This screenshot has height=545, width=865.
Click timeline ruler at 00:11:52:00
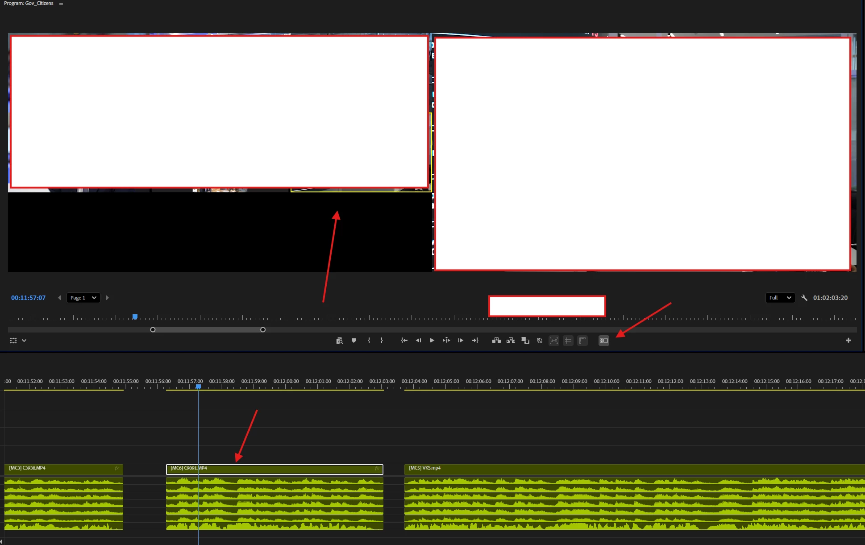[30, 381]
